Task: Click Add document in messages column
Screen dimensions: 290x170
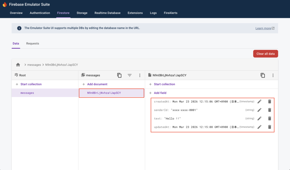Action: pyautogui.click(x=97, y=84)
